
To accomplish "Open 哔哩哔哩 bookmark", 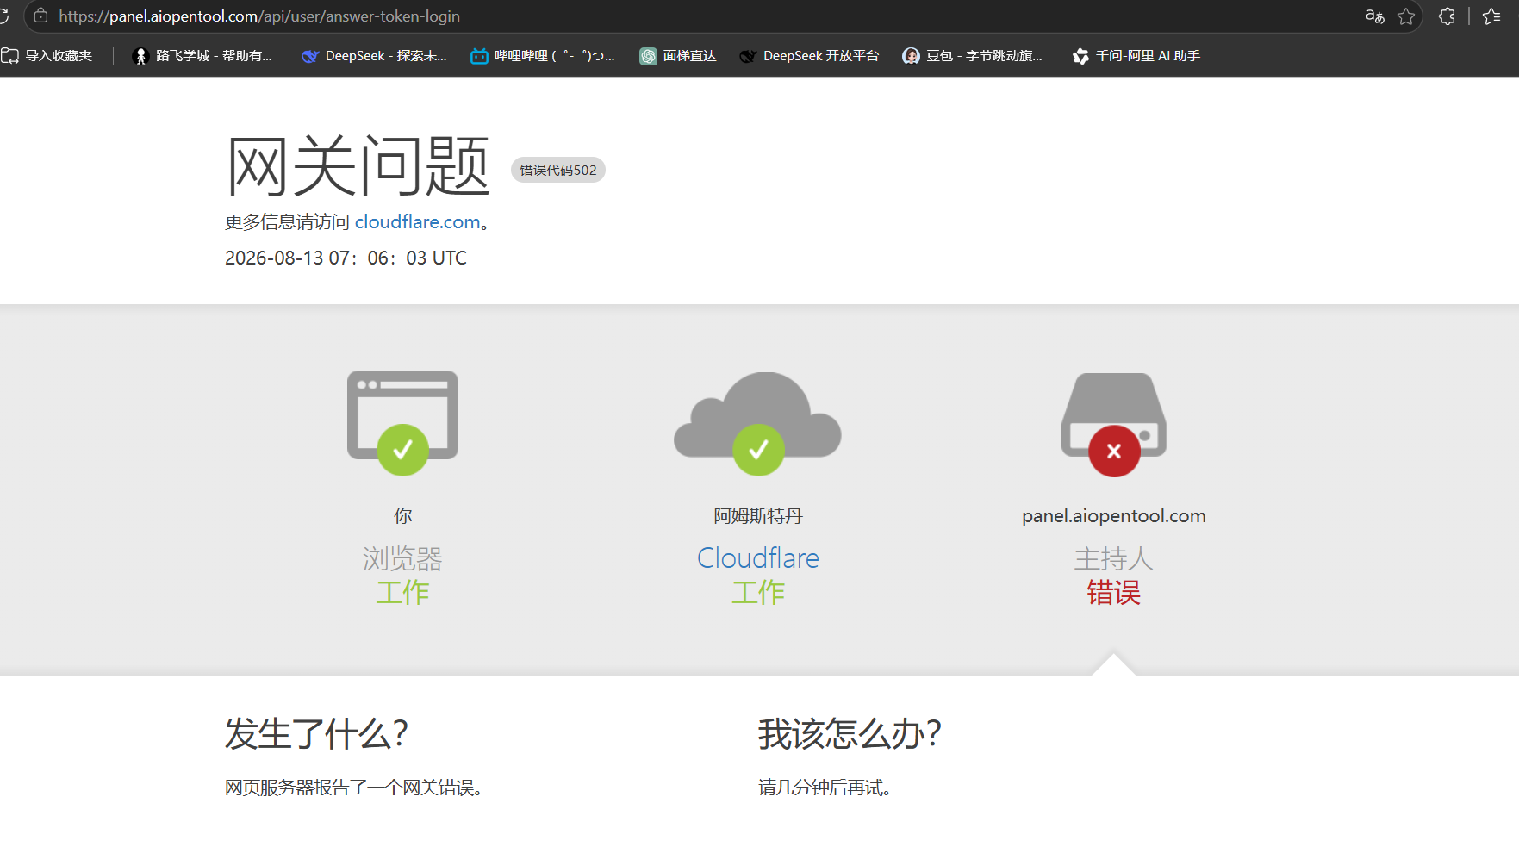I will point(543,56).
